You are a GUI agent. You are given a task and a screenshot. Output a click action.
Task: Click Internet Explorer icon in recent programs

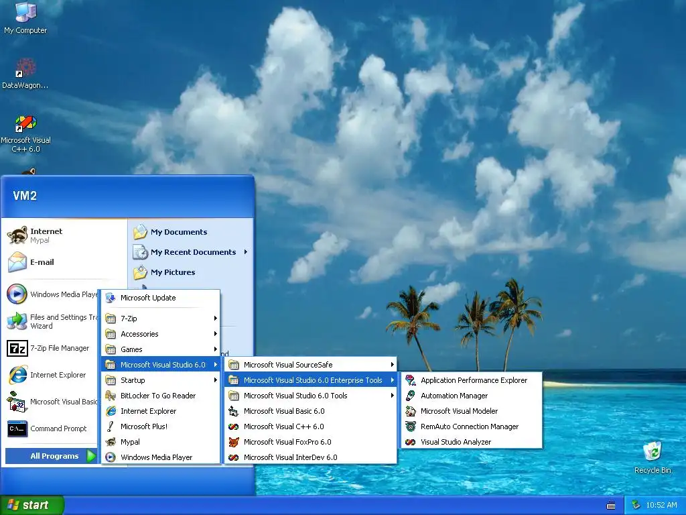point(17,375)
